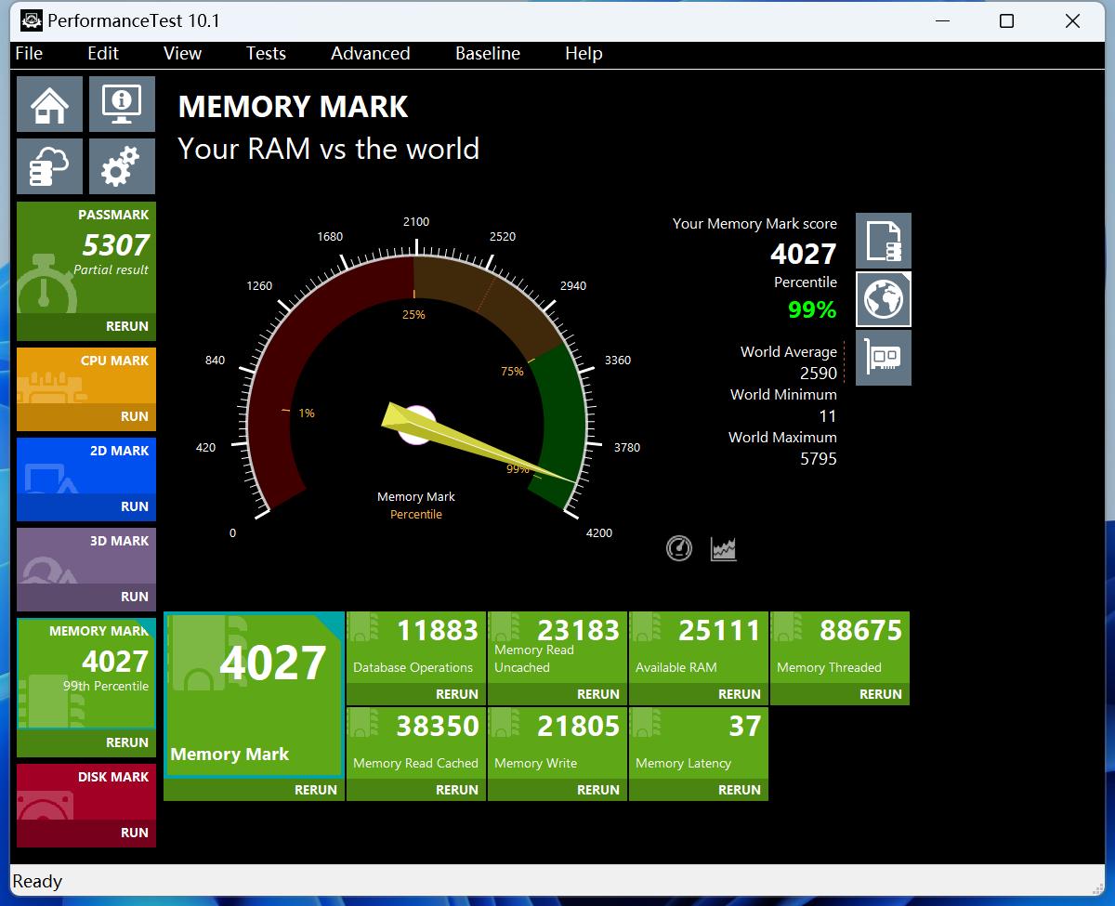Open settings via the gears icon
The width and height of the screenshot is (1115, 906).
tap(122, 166)
